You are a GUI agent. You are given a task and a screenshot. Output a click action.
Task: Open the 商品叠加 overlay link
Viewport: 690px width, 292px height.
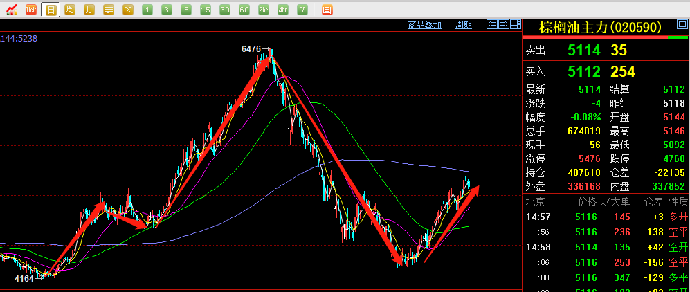click(425, 25)
